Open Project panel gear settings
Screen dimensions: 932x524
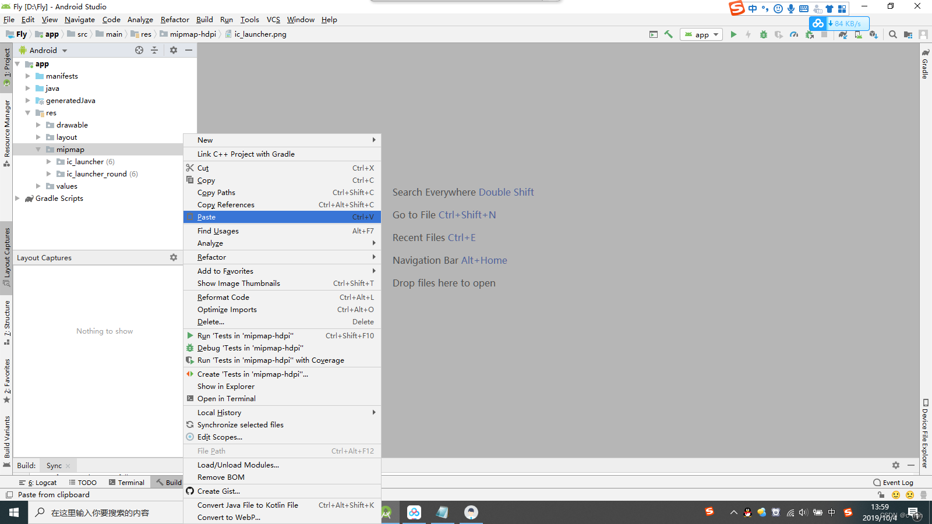(x=174, y=50)
